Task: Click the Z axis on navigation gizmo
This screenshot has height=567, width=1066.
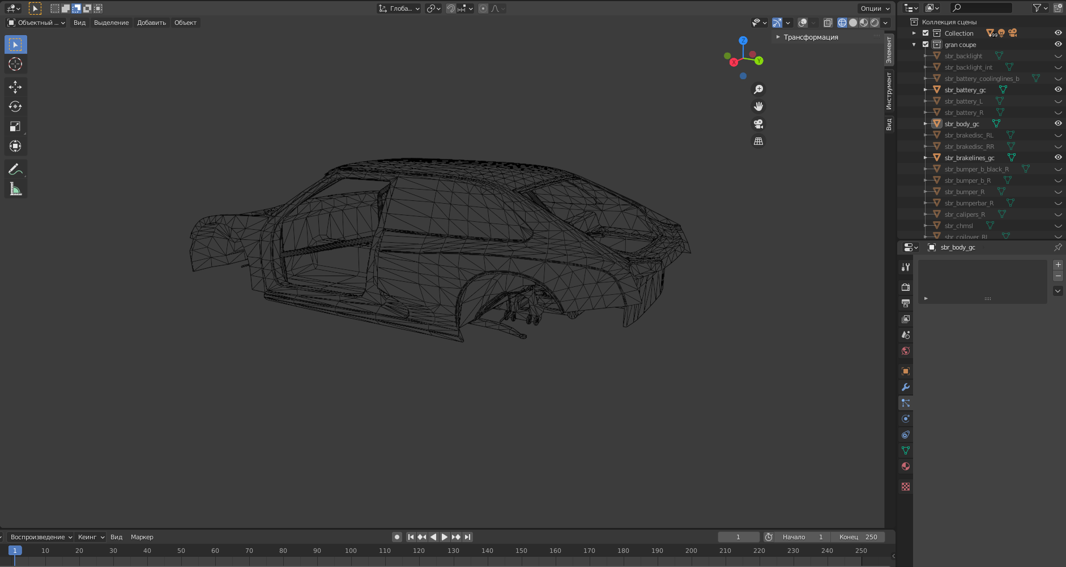Action: [743, 41]
